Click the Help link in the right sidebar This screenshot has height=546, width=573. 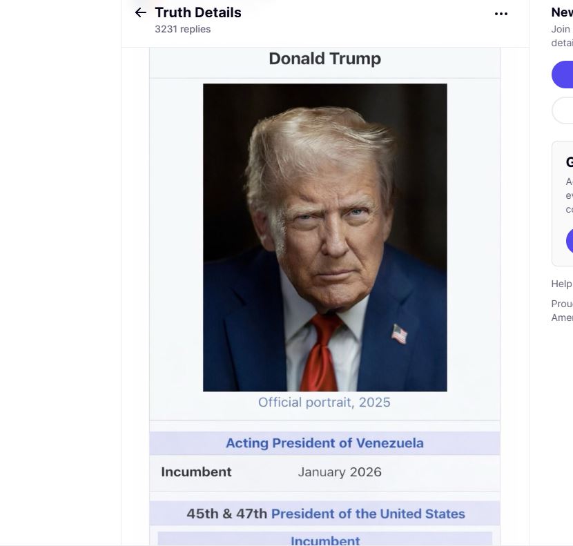pos(561,284)
